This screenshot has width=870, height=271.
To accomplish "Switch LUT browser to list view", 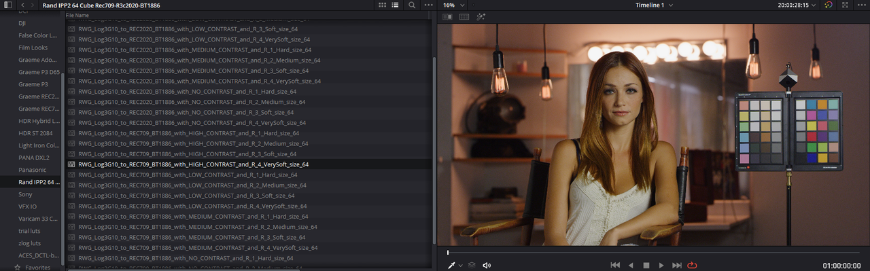I will tap(395, 5).
